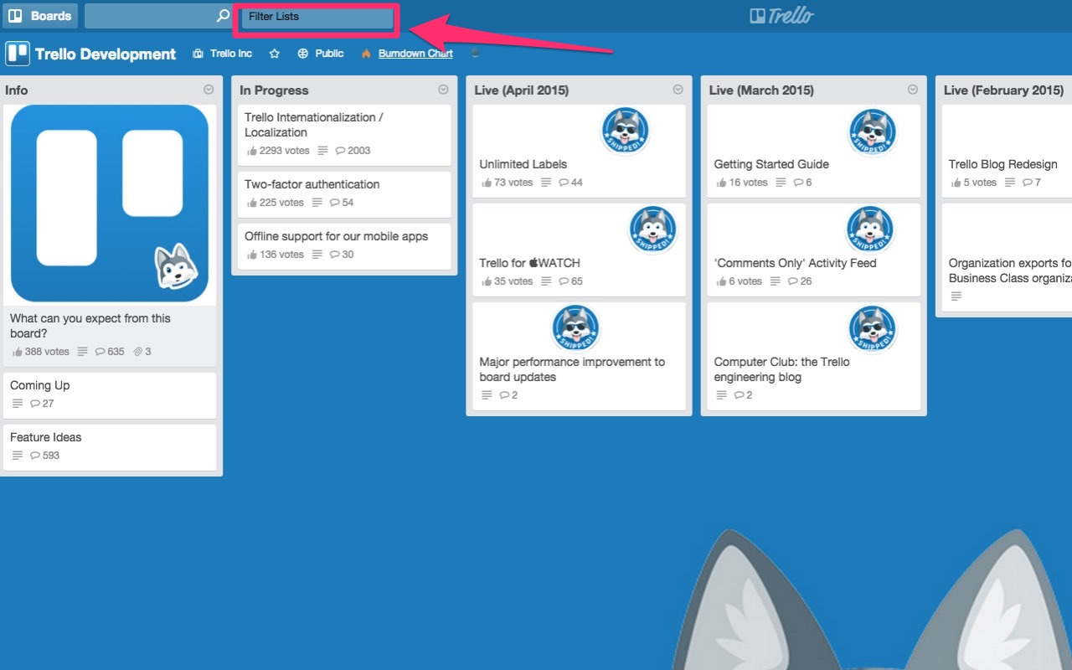
Task: Focus the Filter Lists input field
Action: tap(317, 17)
